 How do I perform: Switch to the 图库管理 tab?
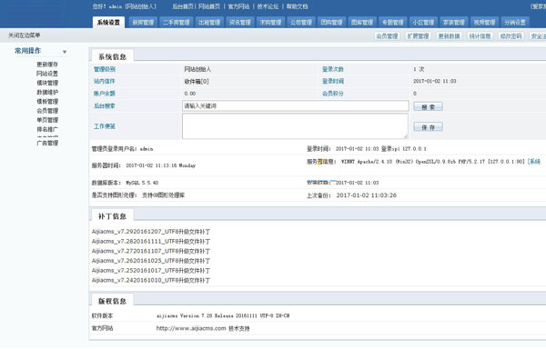pyautogui.click(x=362, y=22)
